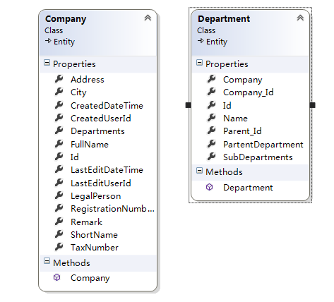Viewport: 334px width, 302px height.
Task: Select the Company_Id property text
Action: [x=249, y=92]
